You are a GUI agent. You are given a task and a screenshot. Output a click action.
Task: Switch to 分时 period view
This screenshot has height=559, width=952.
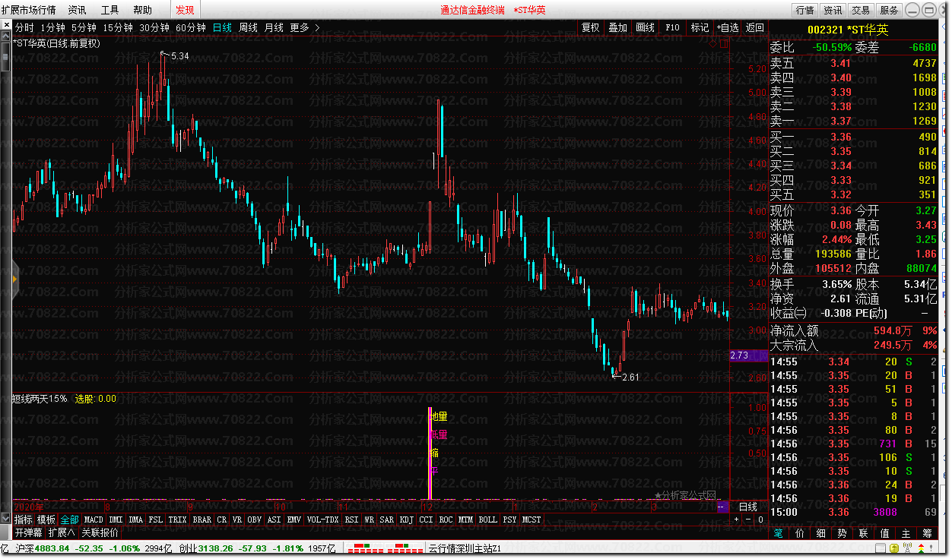pyautogui.click(x=24, y=27)
